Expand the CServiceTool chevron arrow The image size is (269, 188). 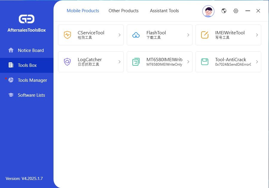119,35
